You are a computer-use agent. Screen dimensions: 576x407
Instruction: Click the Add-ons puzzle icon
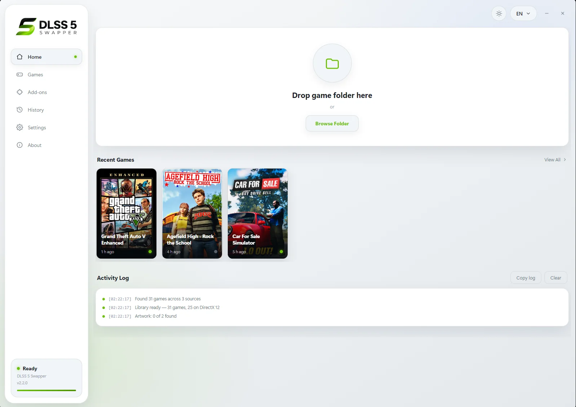20,92
